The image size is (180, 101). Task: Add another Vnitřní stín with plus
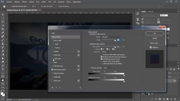tap(78, 55)
